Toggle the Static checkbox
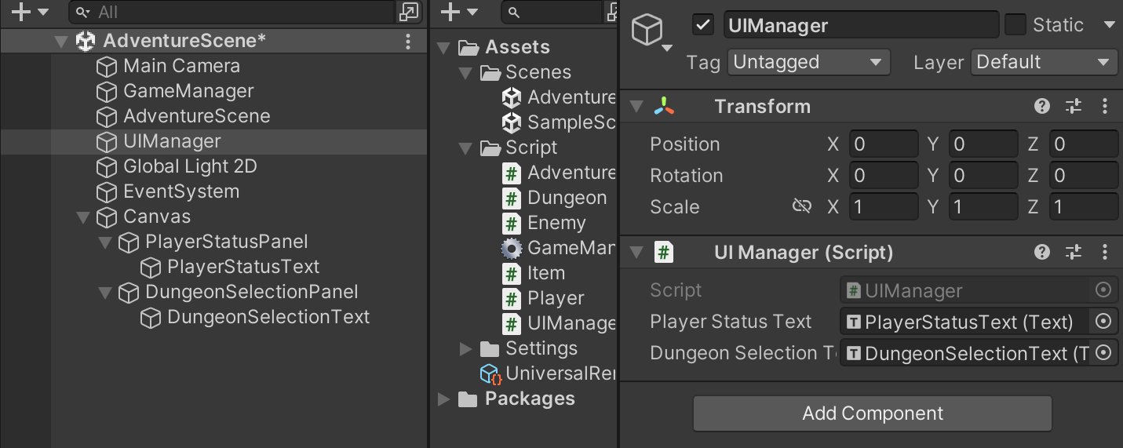Screen dimensions: 1123x448 pyautogui.click(x=1015, y=24)
